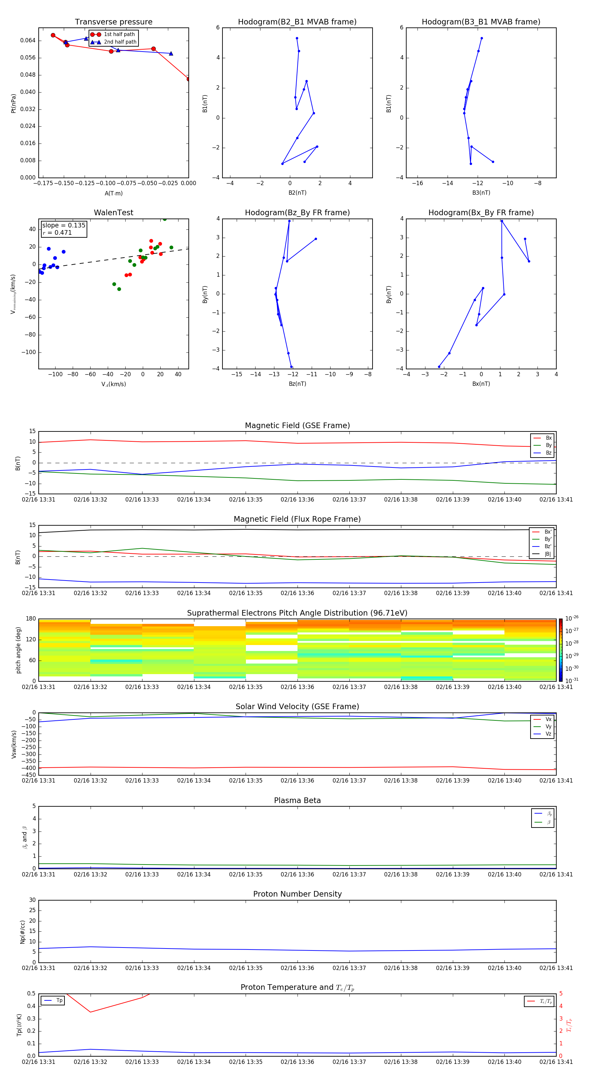Click the Proton Number Density title

click(x=297, y=894)
